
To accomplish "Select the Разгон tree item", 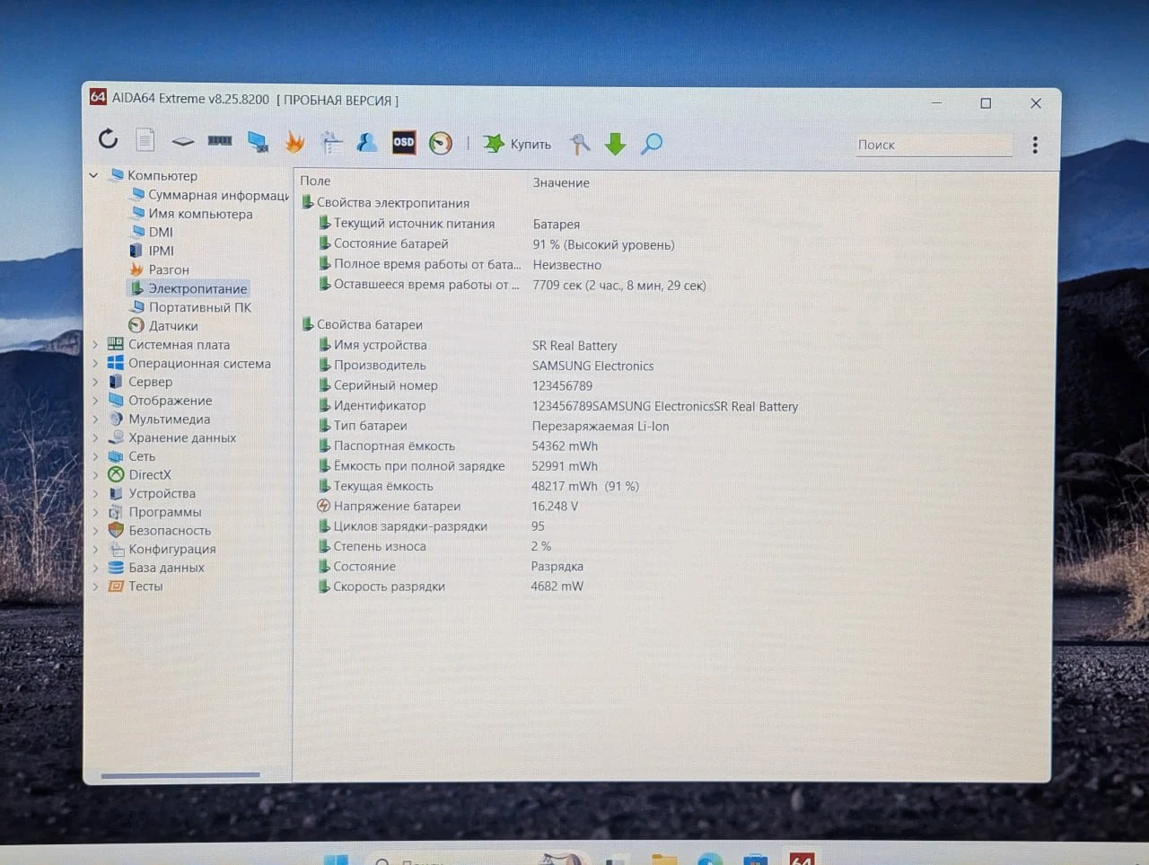I will [x=159, y=269].
